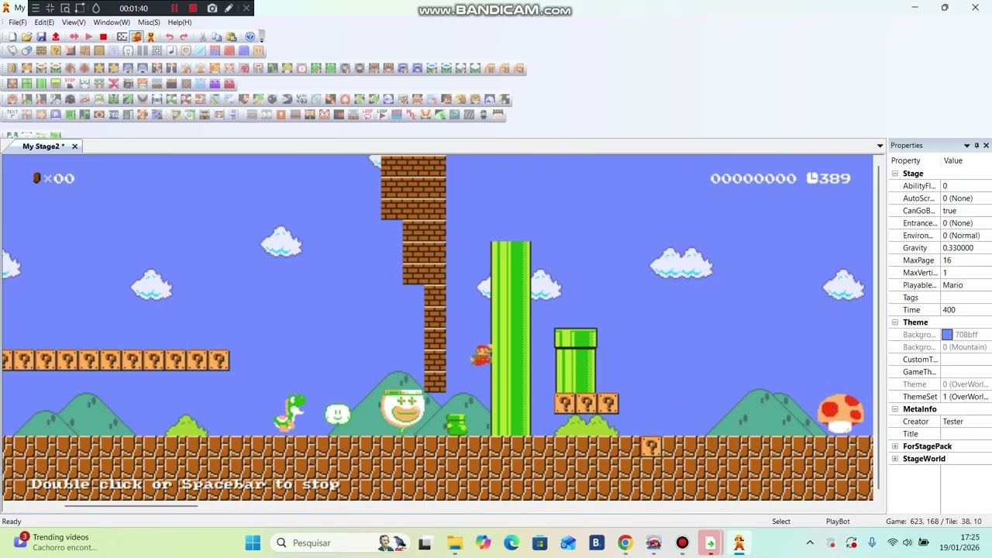The image size is (992, 558).
Task: Expand the StageWorld property group
Action: 895,459
